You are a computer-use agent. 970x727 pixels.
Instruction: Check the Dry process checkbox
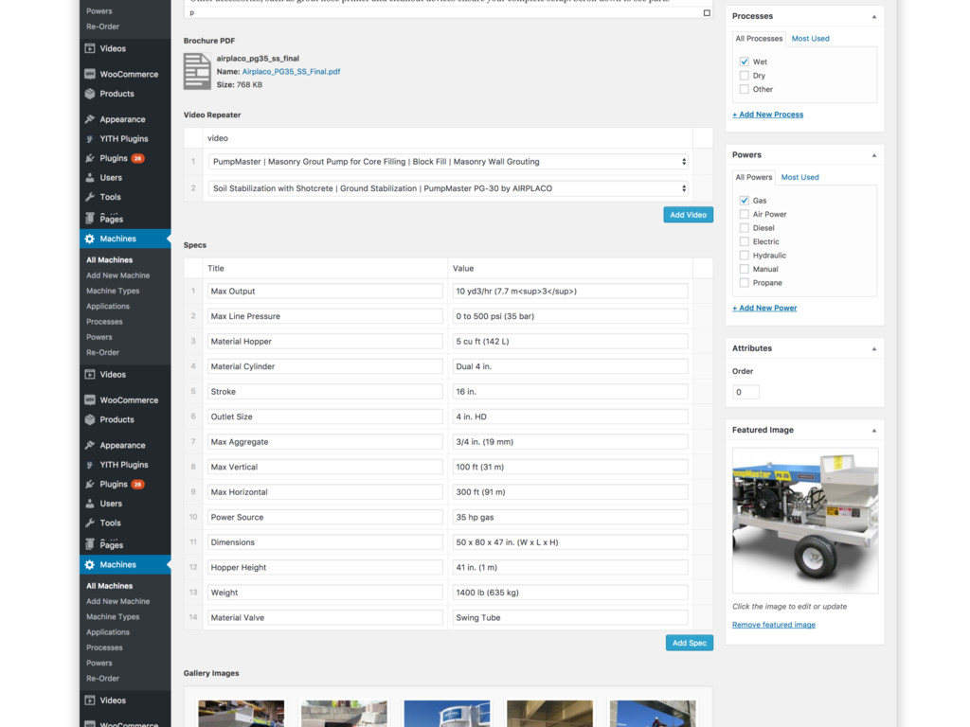(745, 76)
